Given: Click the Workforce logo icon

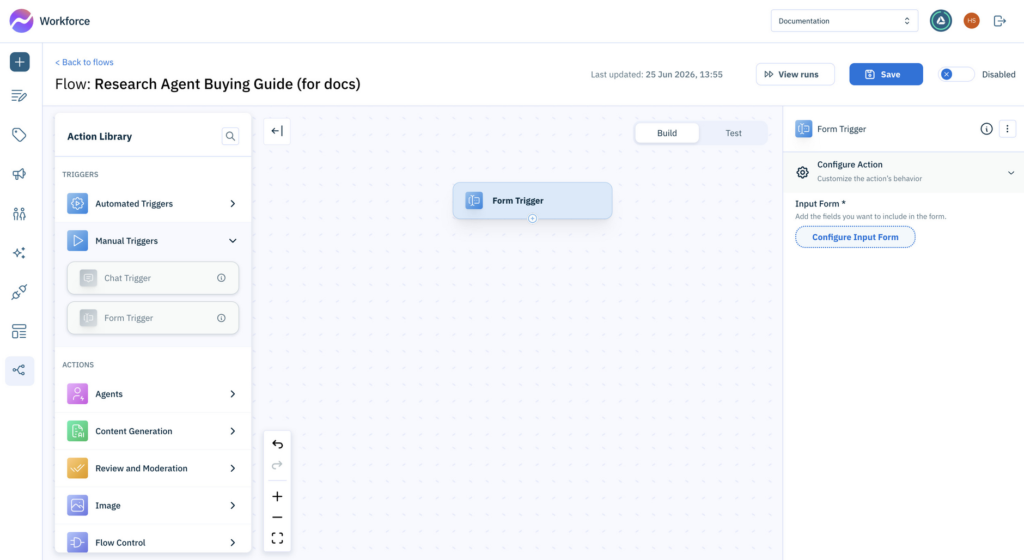Looking at the screenshot, I should pyautogui.click(x=21, y=21).
